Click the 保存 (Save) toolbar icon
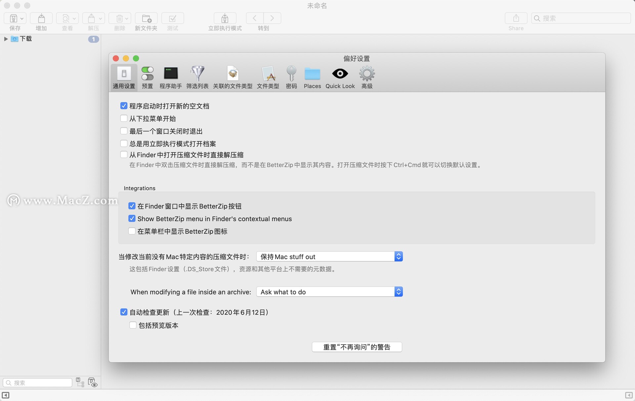 pos(13,18)
